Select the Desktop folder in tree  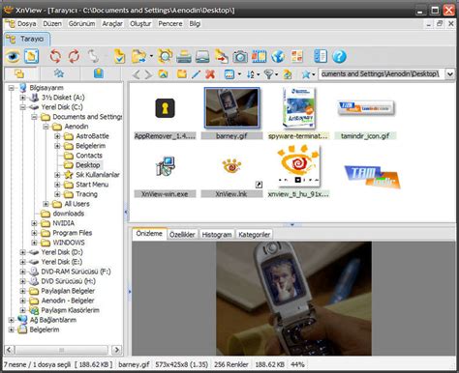point(88,165)
